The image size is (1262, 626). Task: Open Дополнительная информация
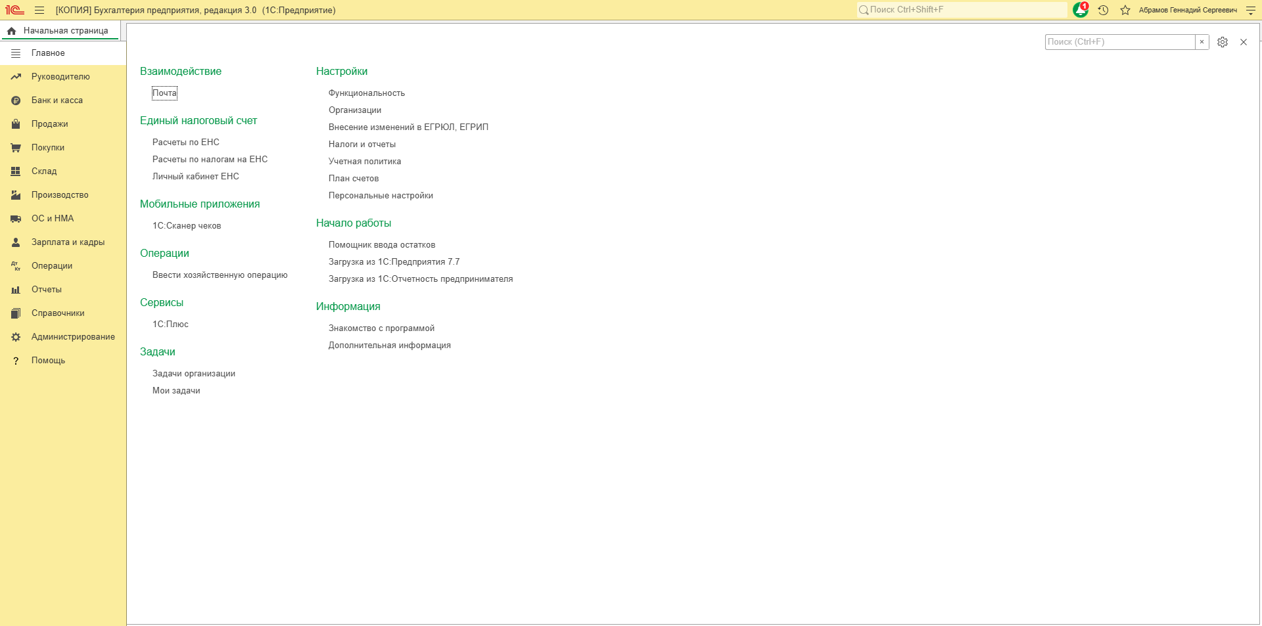click(x=390, y=346)
